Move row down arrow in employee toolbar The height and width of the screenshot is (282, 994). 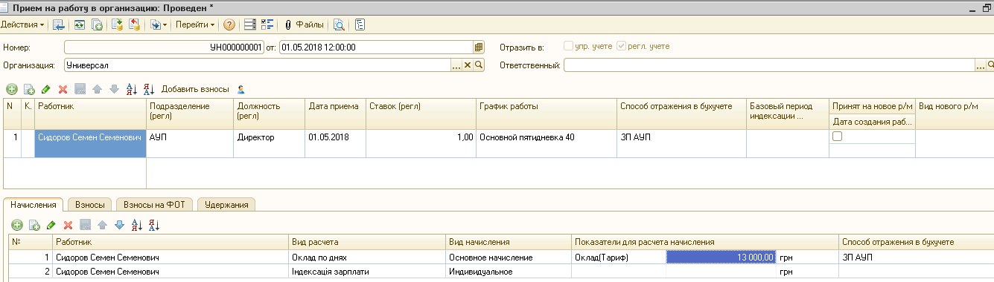coord(114,89)
